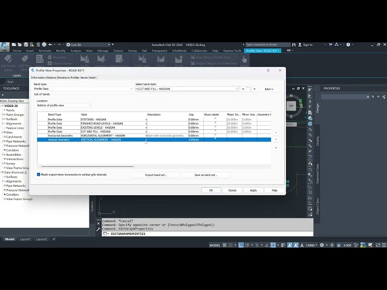The height and width of the screenshot is (290, 387).
Task: Click the keyword search field in title bar
Action: tap(268, 45)
